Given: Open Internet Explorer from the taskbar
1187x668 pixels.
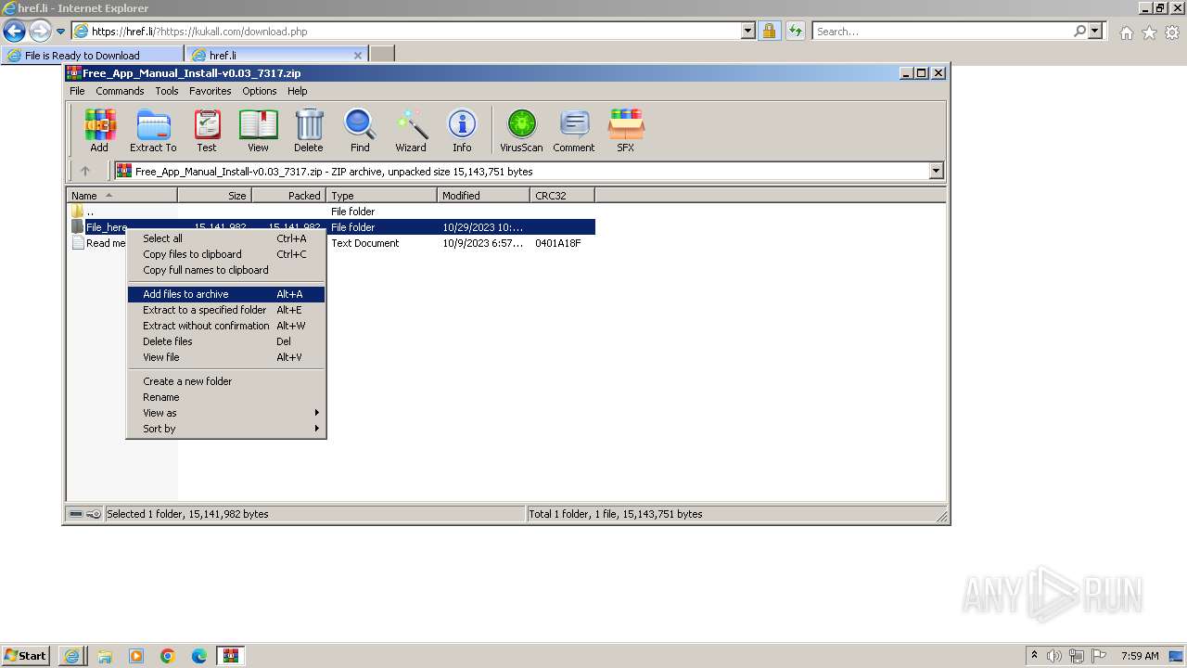Looking at the screenshot, I should point(71,656).
